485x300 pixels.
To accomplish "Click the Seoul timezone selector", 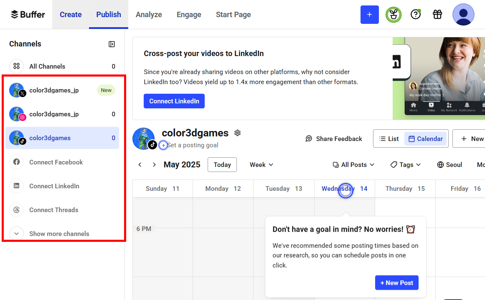I will tap(450, 164).
